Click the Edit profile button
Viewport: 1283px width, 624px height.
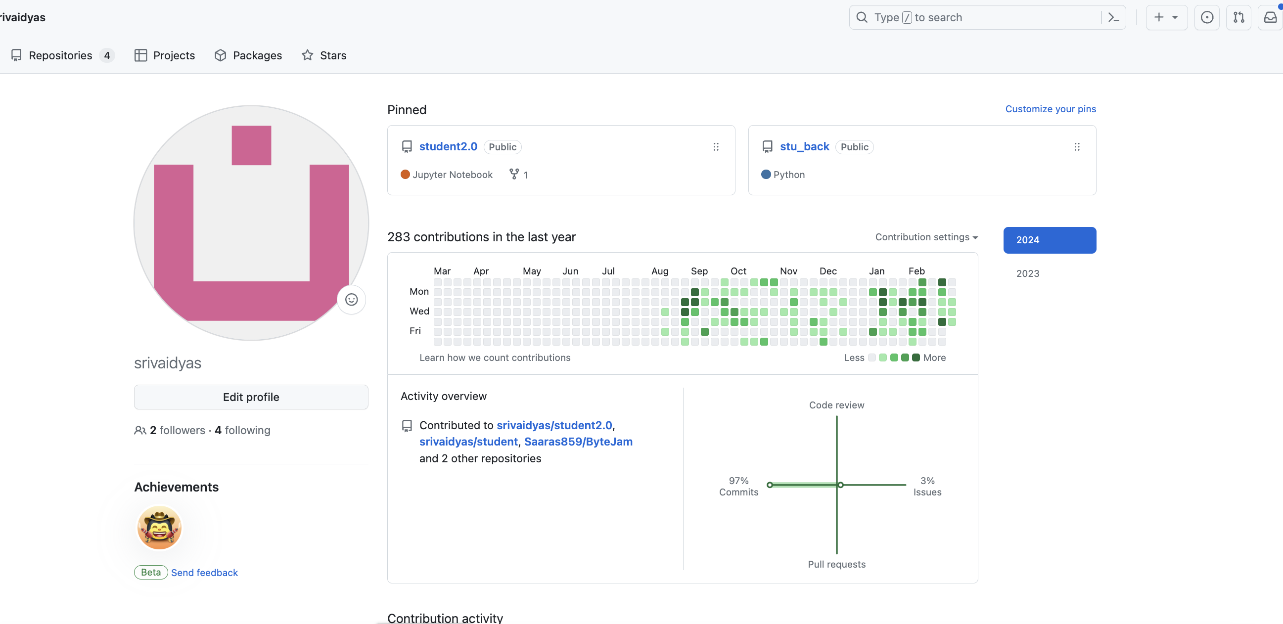pos(251,397)
